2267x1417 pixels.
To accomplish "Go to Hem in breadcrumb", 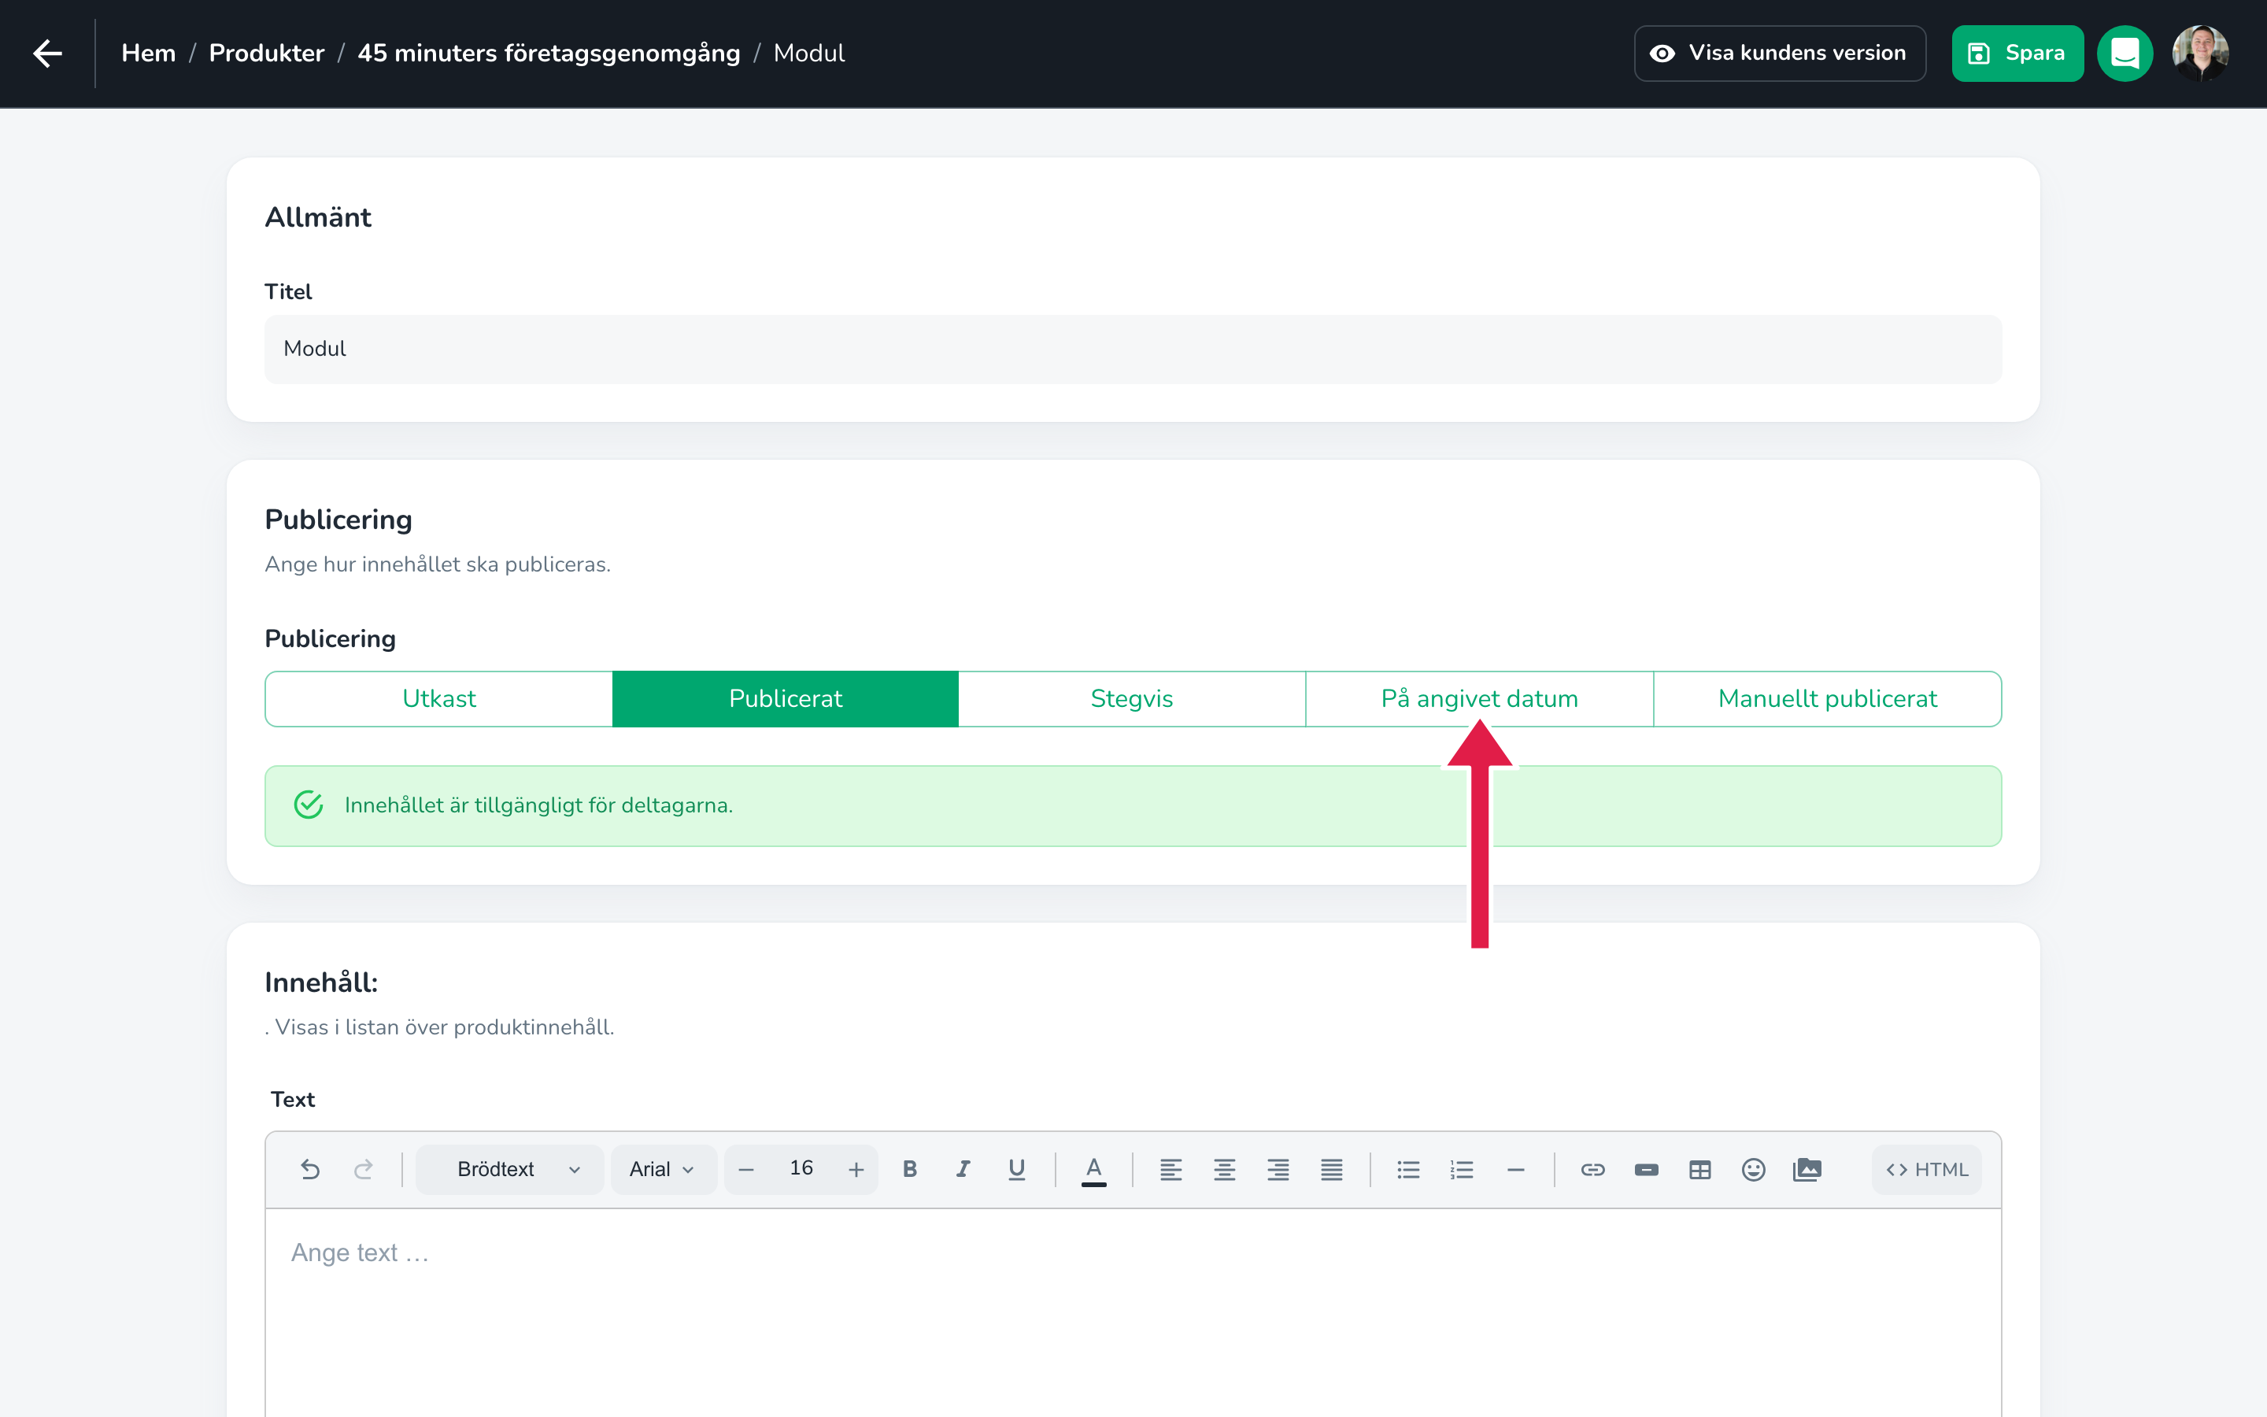I will (x=149, y=54).
